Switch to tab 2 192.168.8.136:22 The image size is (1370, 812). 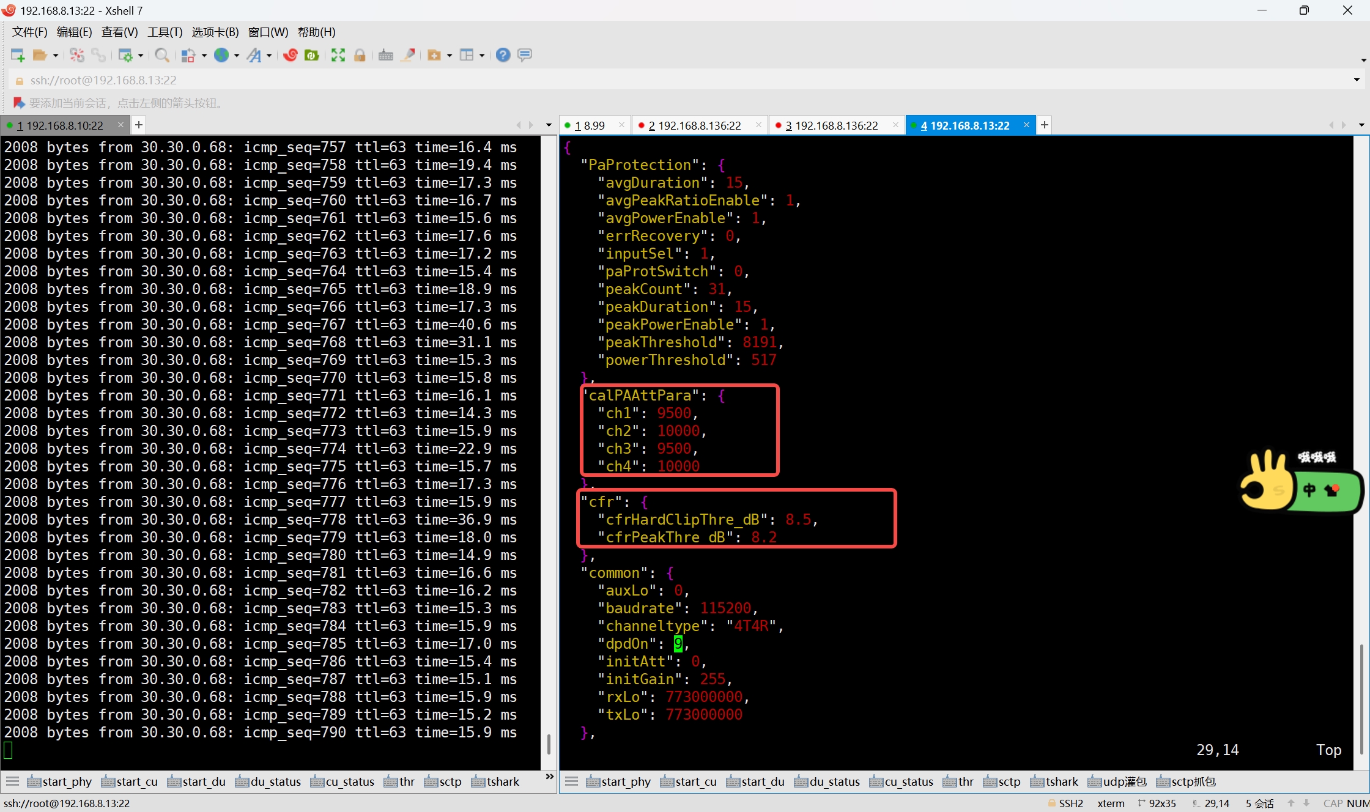(695, 125)
